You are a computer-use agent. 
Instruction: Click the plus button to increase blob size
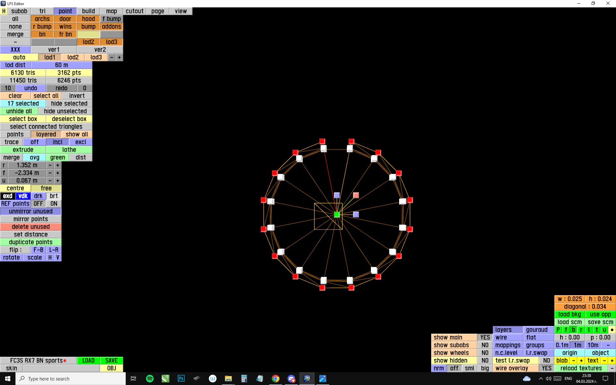click(x=581, y=361)
